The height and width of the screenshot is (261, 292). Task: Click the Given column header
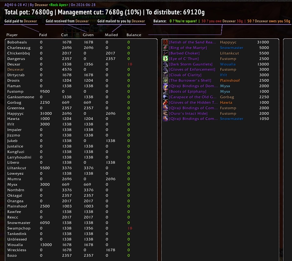click(x=88, y=35)
